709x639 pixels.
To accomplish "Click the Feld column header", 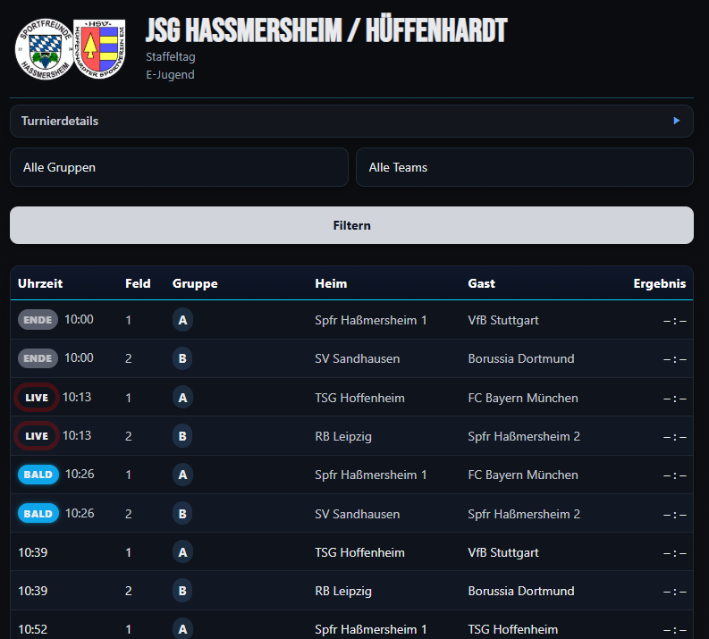I will [138, 283].
